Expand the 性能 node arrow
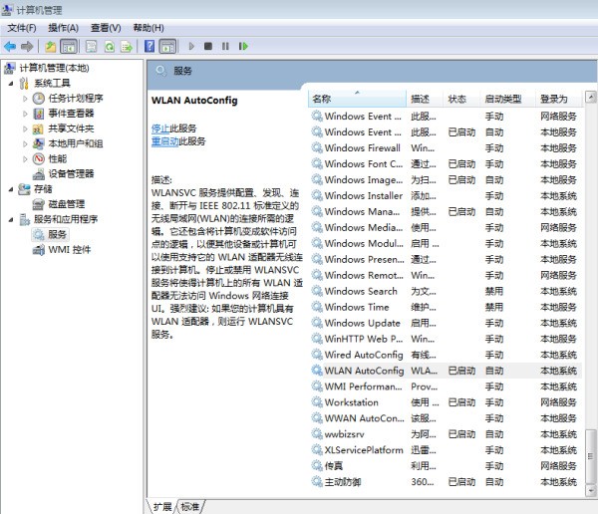The width and height of the screenshot is (598, 514). [25, 159]
